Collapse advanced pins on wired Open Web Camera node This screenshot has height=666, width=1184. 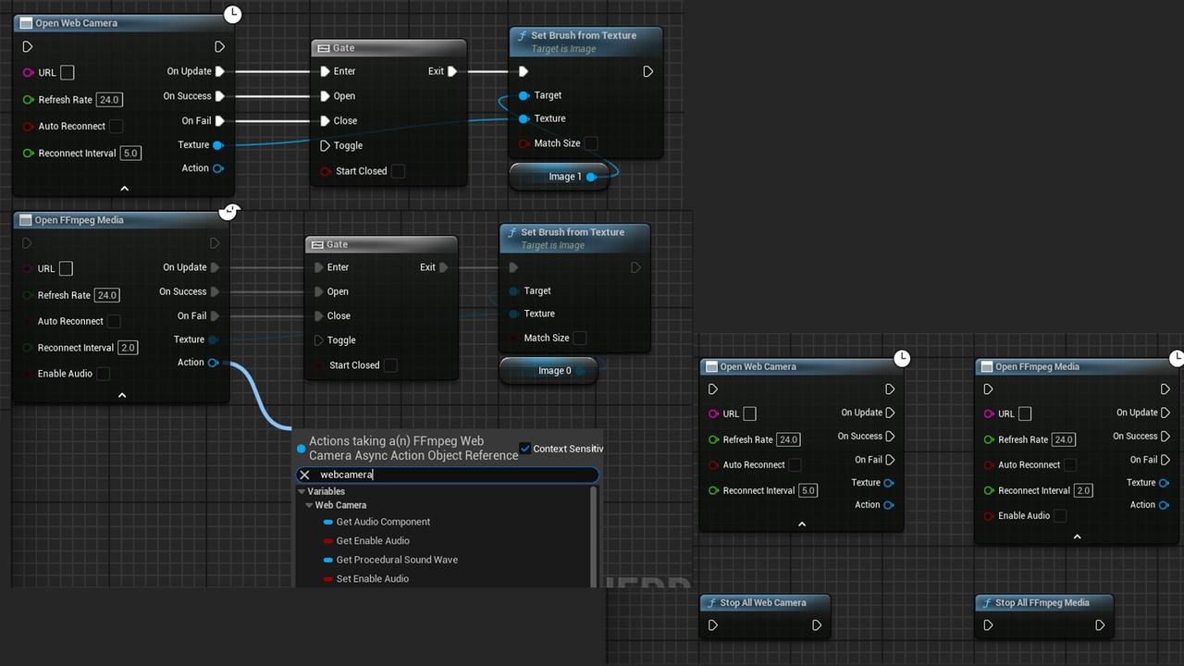[x=124, y=189]
